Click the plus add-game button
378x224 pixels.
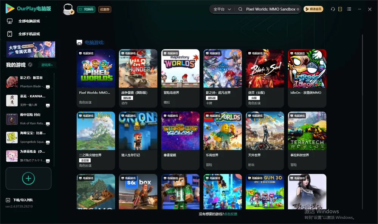(x=28, y=178)
